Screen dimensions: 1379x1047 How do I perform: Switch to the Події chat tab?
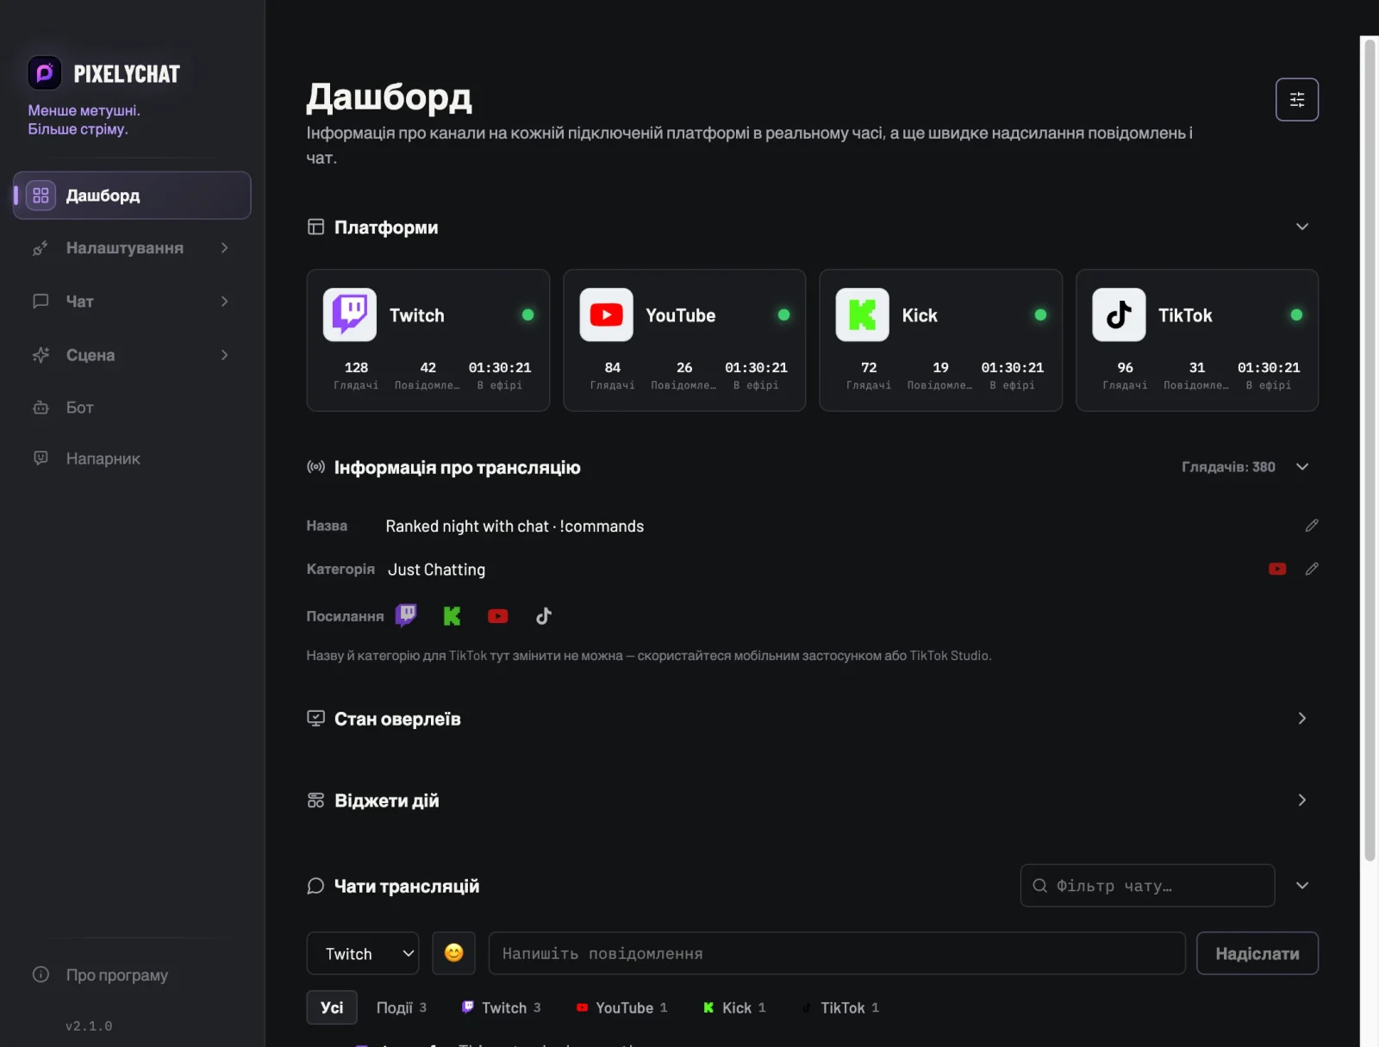pyautogui.click(x=402, y=1007)
